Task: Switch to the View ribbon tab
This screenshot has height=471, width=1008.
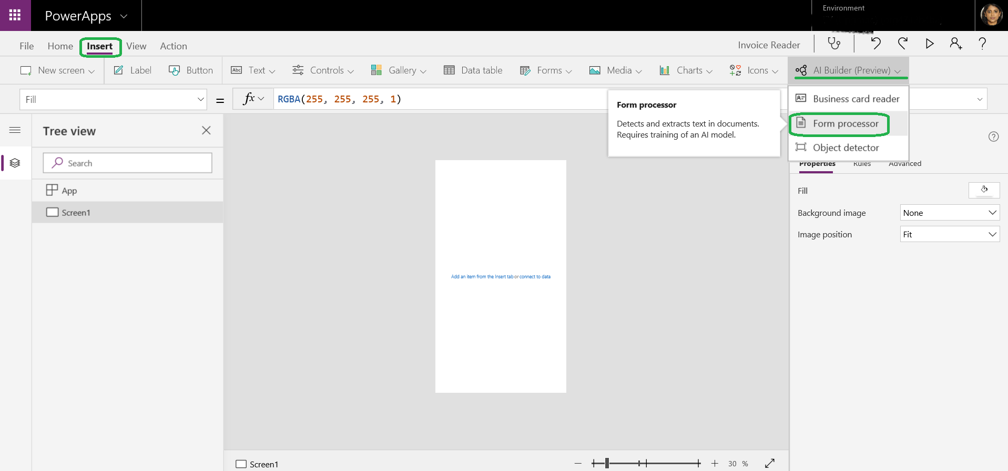Action: tap(136, 46)
